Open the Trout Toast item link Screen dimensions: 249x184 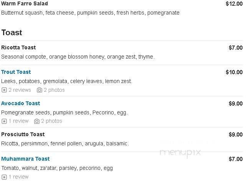(16, 72)
